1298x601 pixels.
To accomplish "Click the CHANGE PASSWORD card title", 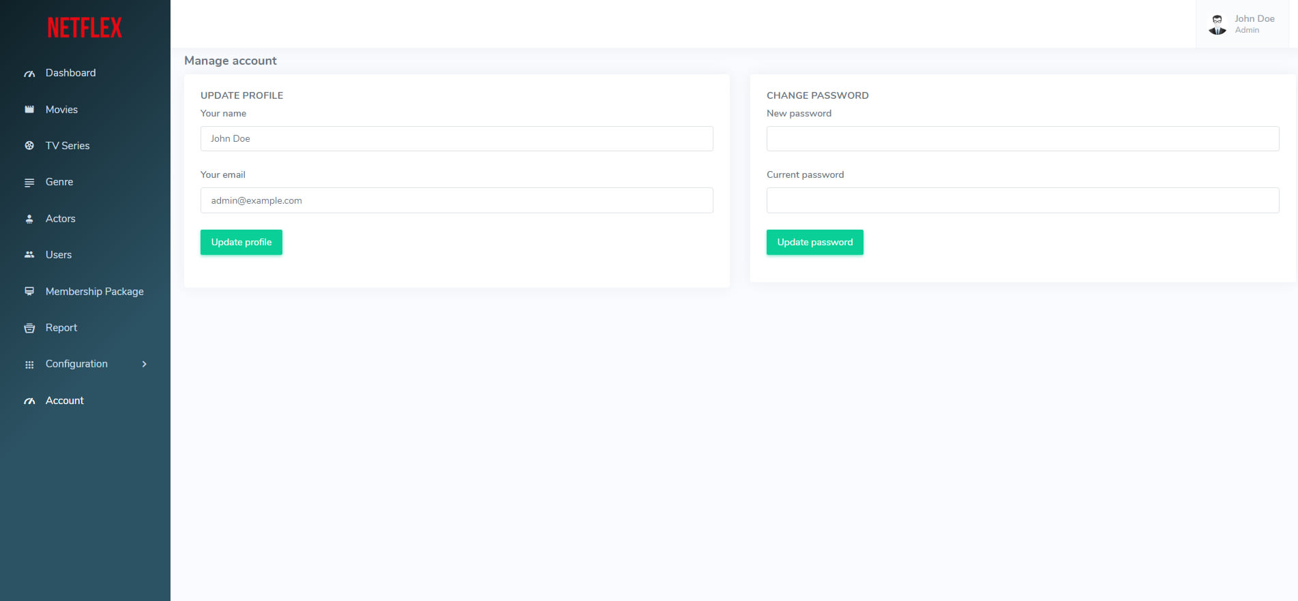I will click(x=818, y=95).
